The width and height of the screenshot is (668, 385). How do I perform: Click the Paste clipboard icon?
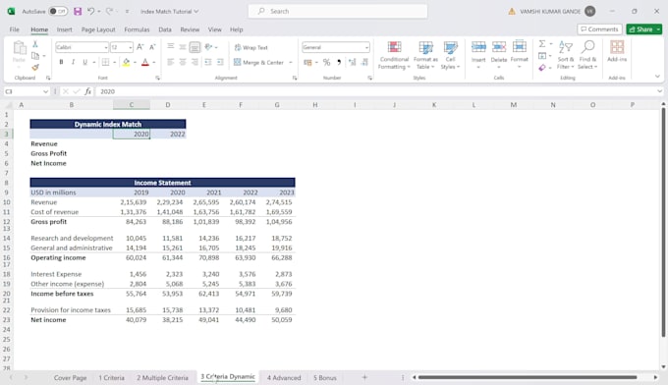(20, 48)
